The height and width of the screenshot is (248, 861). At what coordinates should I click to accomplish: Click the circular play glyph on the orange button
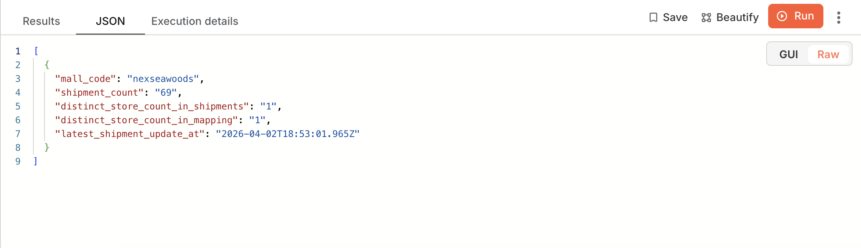coord(782,16)
